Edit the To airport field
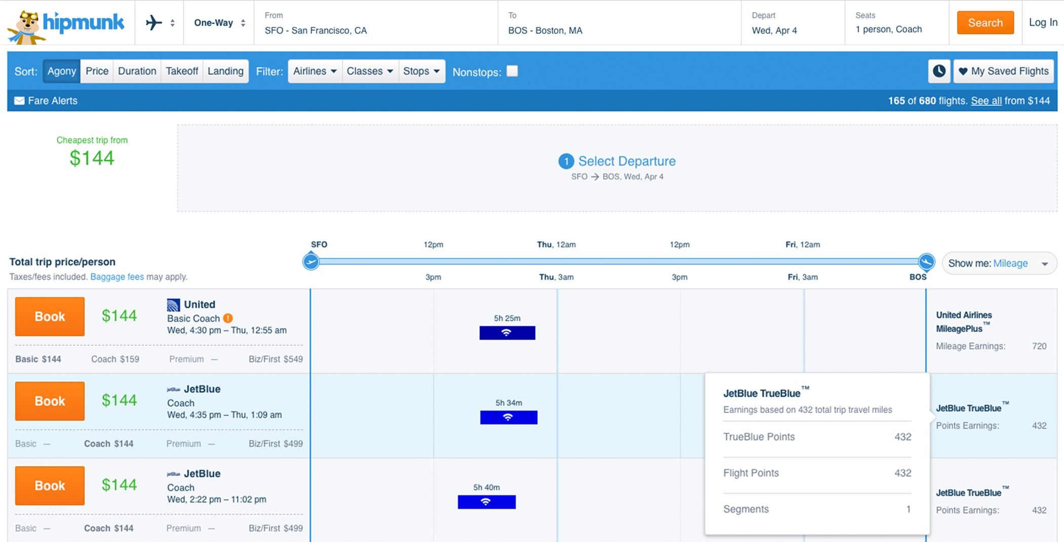The width and height of the screenshot is (1064, 542). click(x=619, y=23)
